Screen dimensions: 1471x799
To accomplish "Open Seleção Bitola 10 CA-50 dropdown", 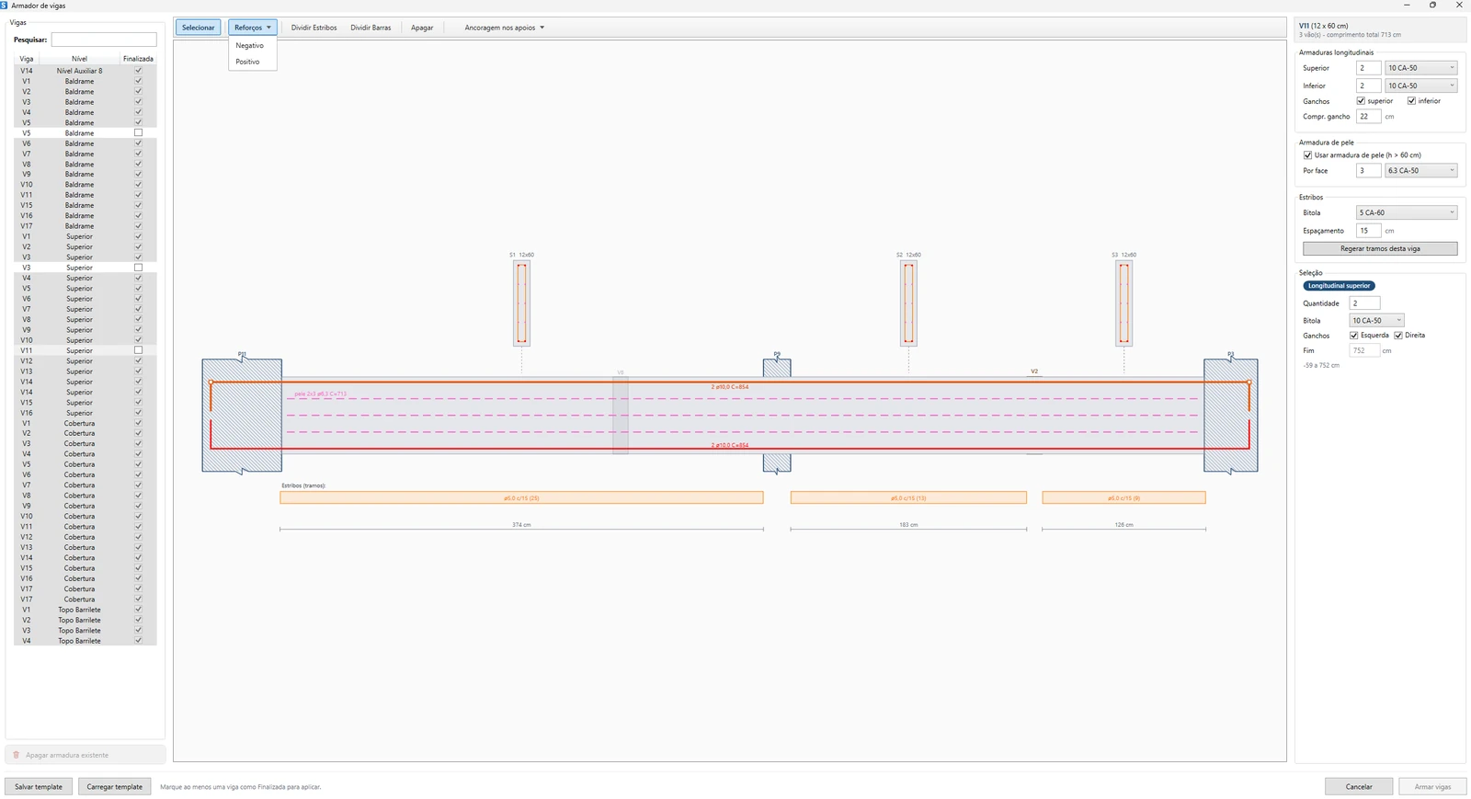I will [x=1376, y=321].
